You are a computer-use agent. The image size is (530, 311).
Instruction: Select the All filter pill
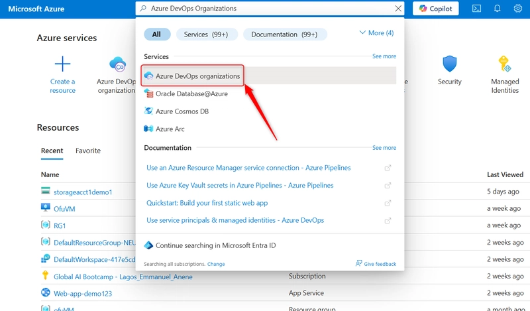156,34
